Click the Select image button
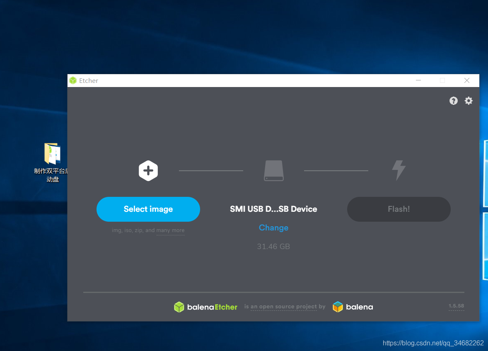The image size is (488, 351). click(x=148, y=209)
